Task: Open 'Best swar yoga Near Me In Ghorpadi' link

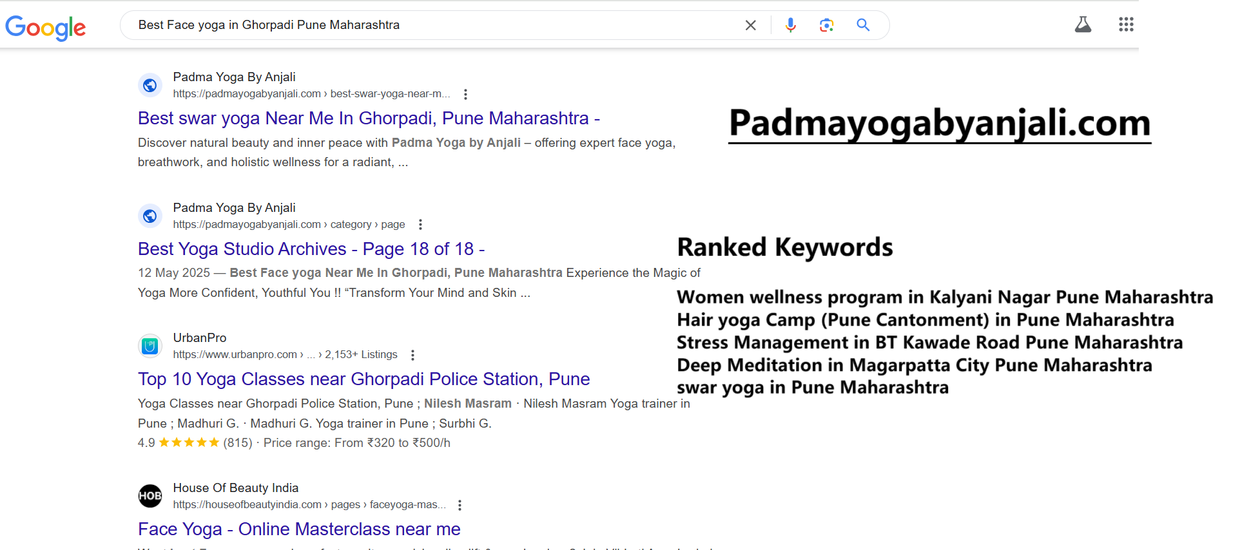Action: click(369, 119)
